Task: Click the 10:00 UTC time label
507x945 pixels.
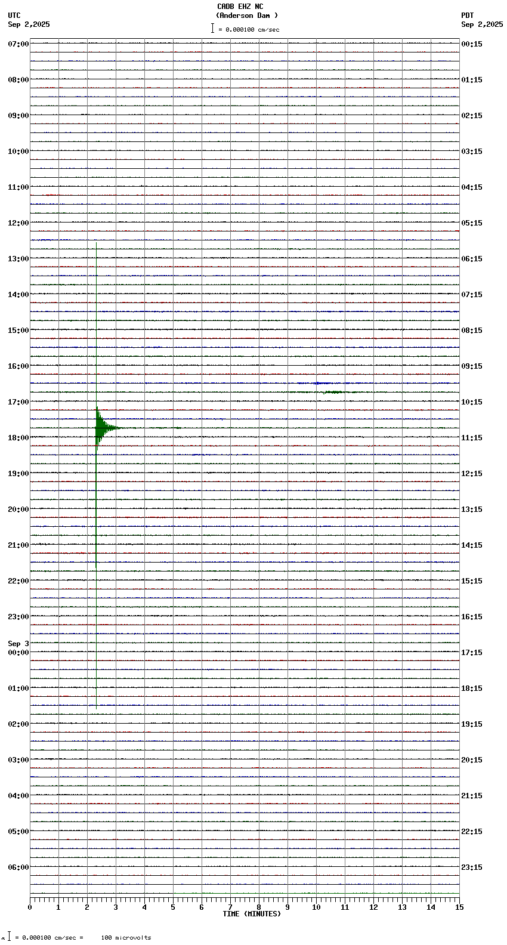Action: (18, 152)
